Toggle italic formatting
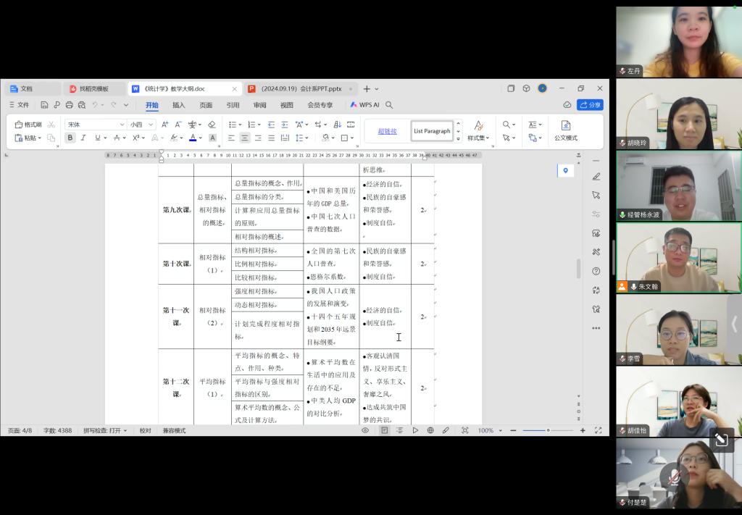 pos(83,138)
